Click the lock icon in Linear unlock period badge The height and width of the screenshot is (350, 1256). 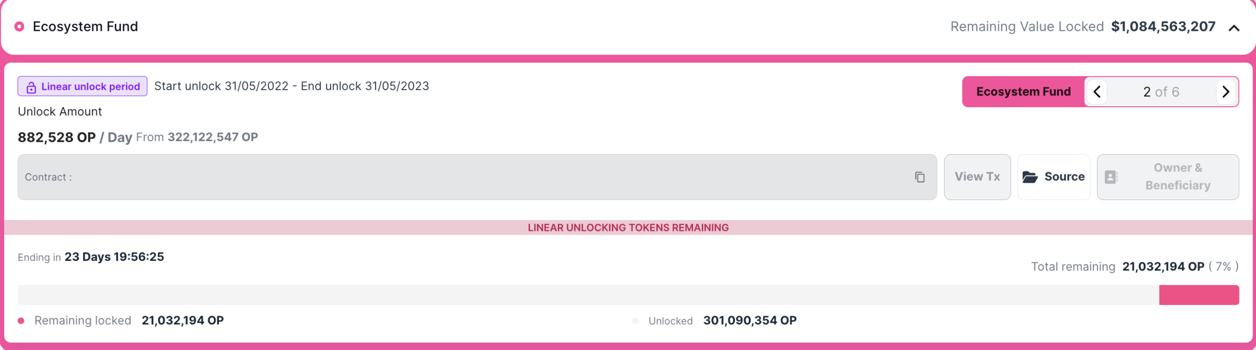tap(31, 87)
